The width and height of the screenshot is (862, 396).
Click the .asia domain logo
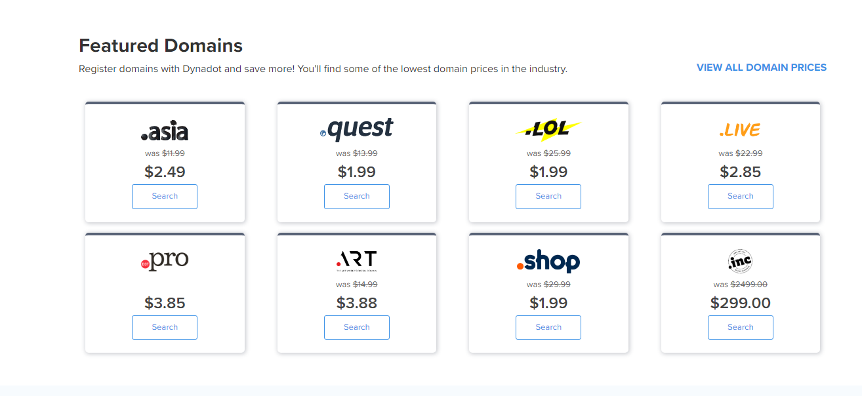pos(165,132)
